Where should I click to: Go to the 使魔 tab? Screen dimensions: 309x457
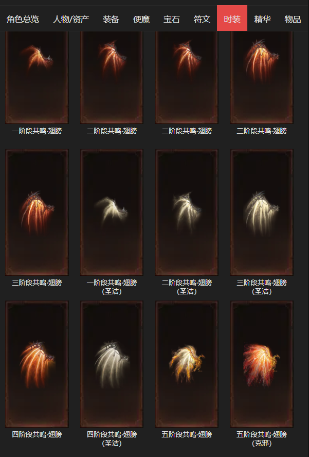pos(141,19)
